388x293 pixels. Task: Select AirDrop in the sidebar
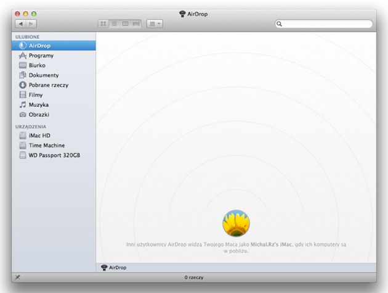[x=54, y=46]
